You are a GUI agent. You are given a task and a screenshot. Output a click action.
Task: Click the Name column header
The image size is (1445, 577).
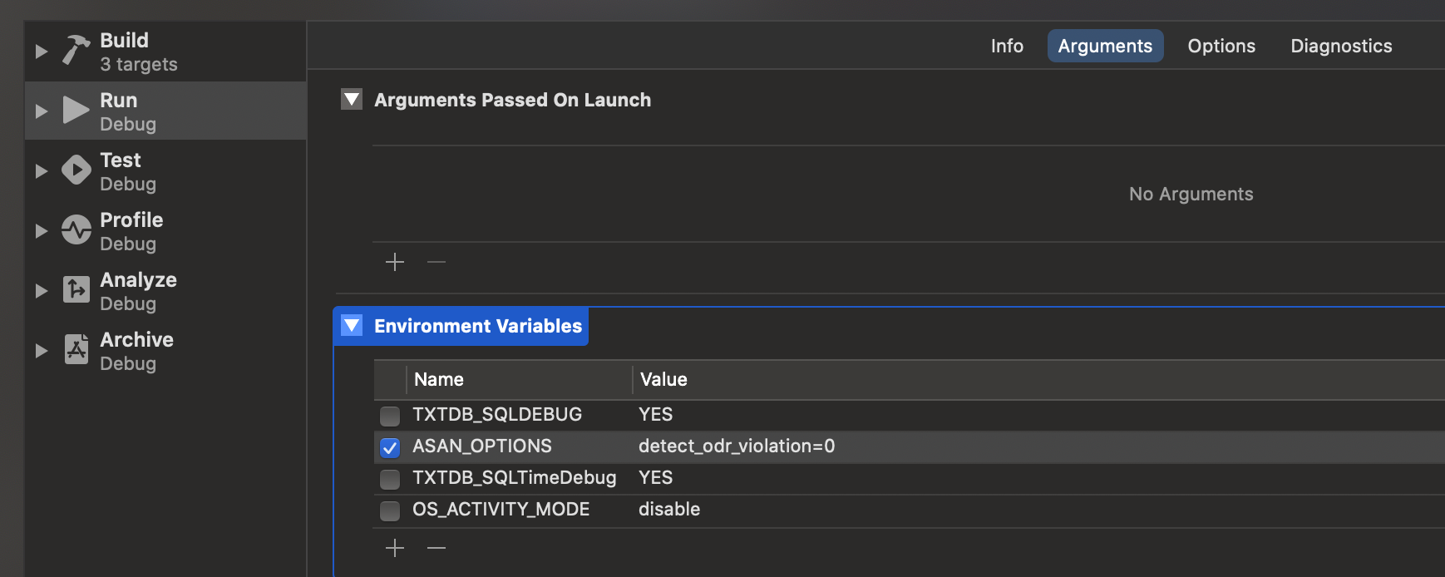(x=439, y=380)
